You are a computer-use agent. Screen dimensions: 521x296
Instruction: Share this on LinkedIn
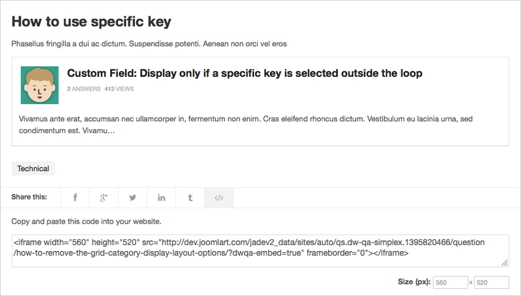[161, 198]
